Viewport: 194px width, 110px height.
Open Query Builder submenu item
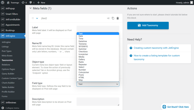[8, 74]
